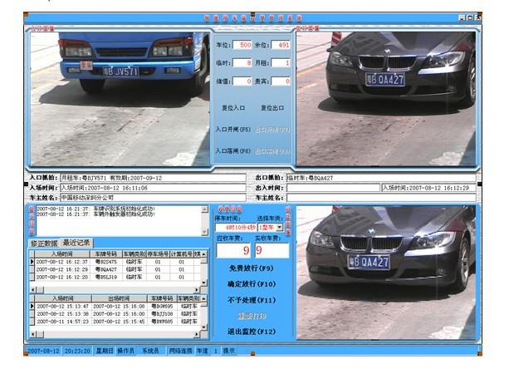The image size is (509, 374).
Task: Select the entry record row for 粤B25475
Action: (x=105, y=261)
